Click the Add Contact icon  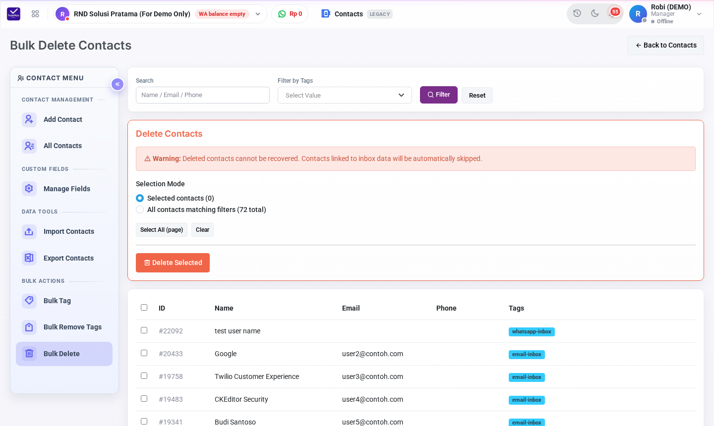click(x=29, y=119)
